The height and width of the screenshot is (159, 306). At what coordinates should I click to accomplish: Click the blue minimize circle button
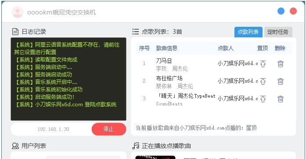[x=281, y=11]
